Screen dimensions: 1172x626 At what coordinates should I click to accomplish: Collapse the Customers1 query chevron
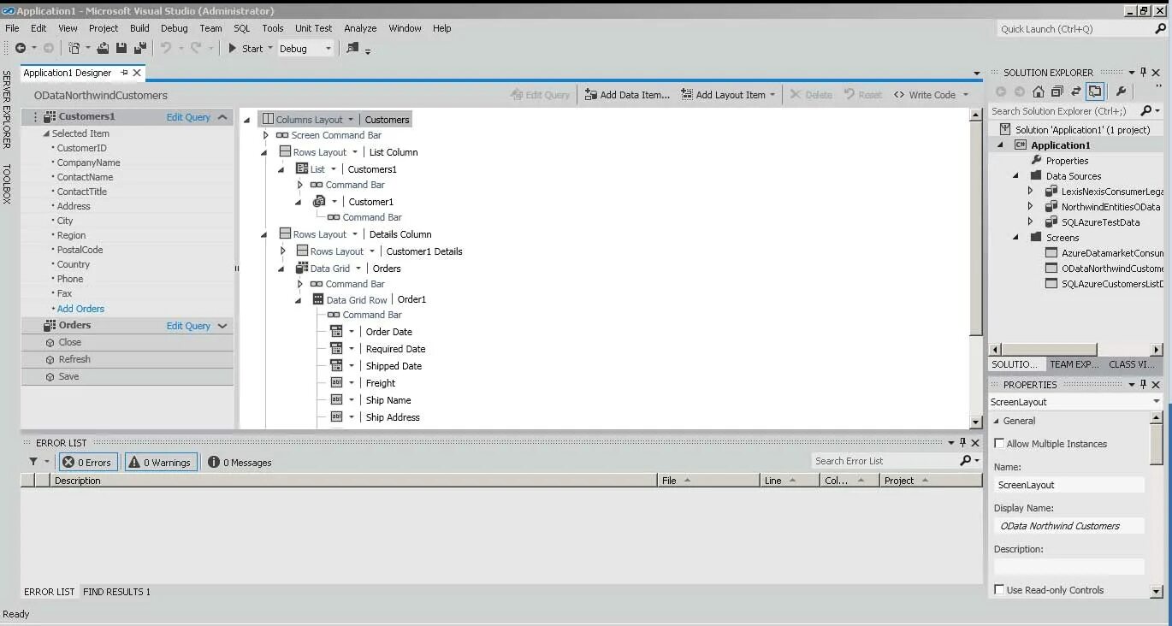pos(222,117)
